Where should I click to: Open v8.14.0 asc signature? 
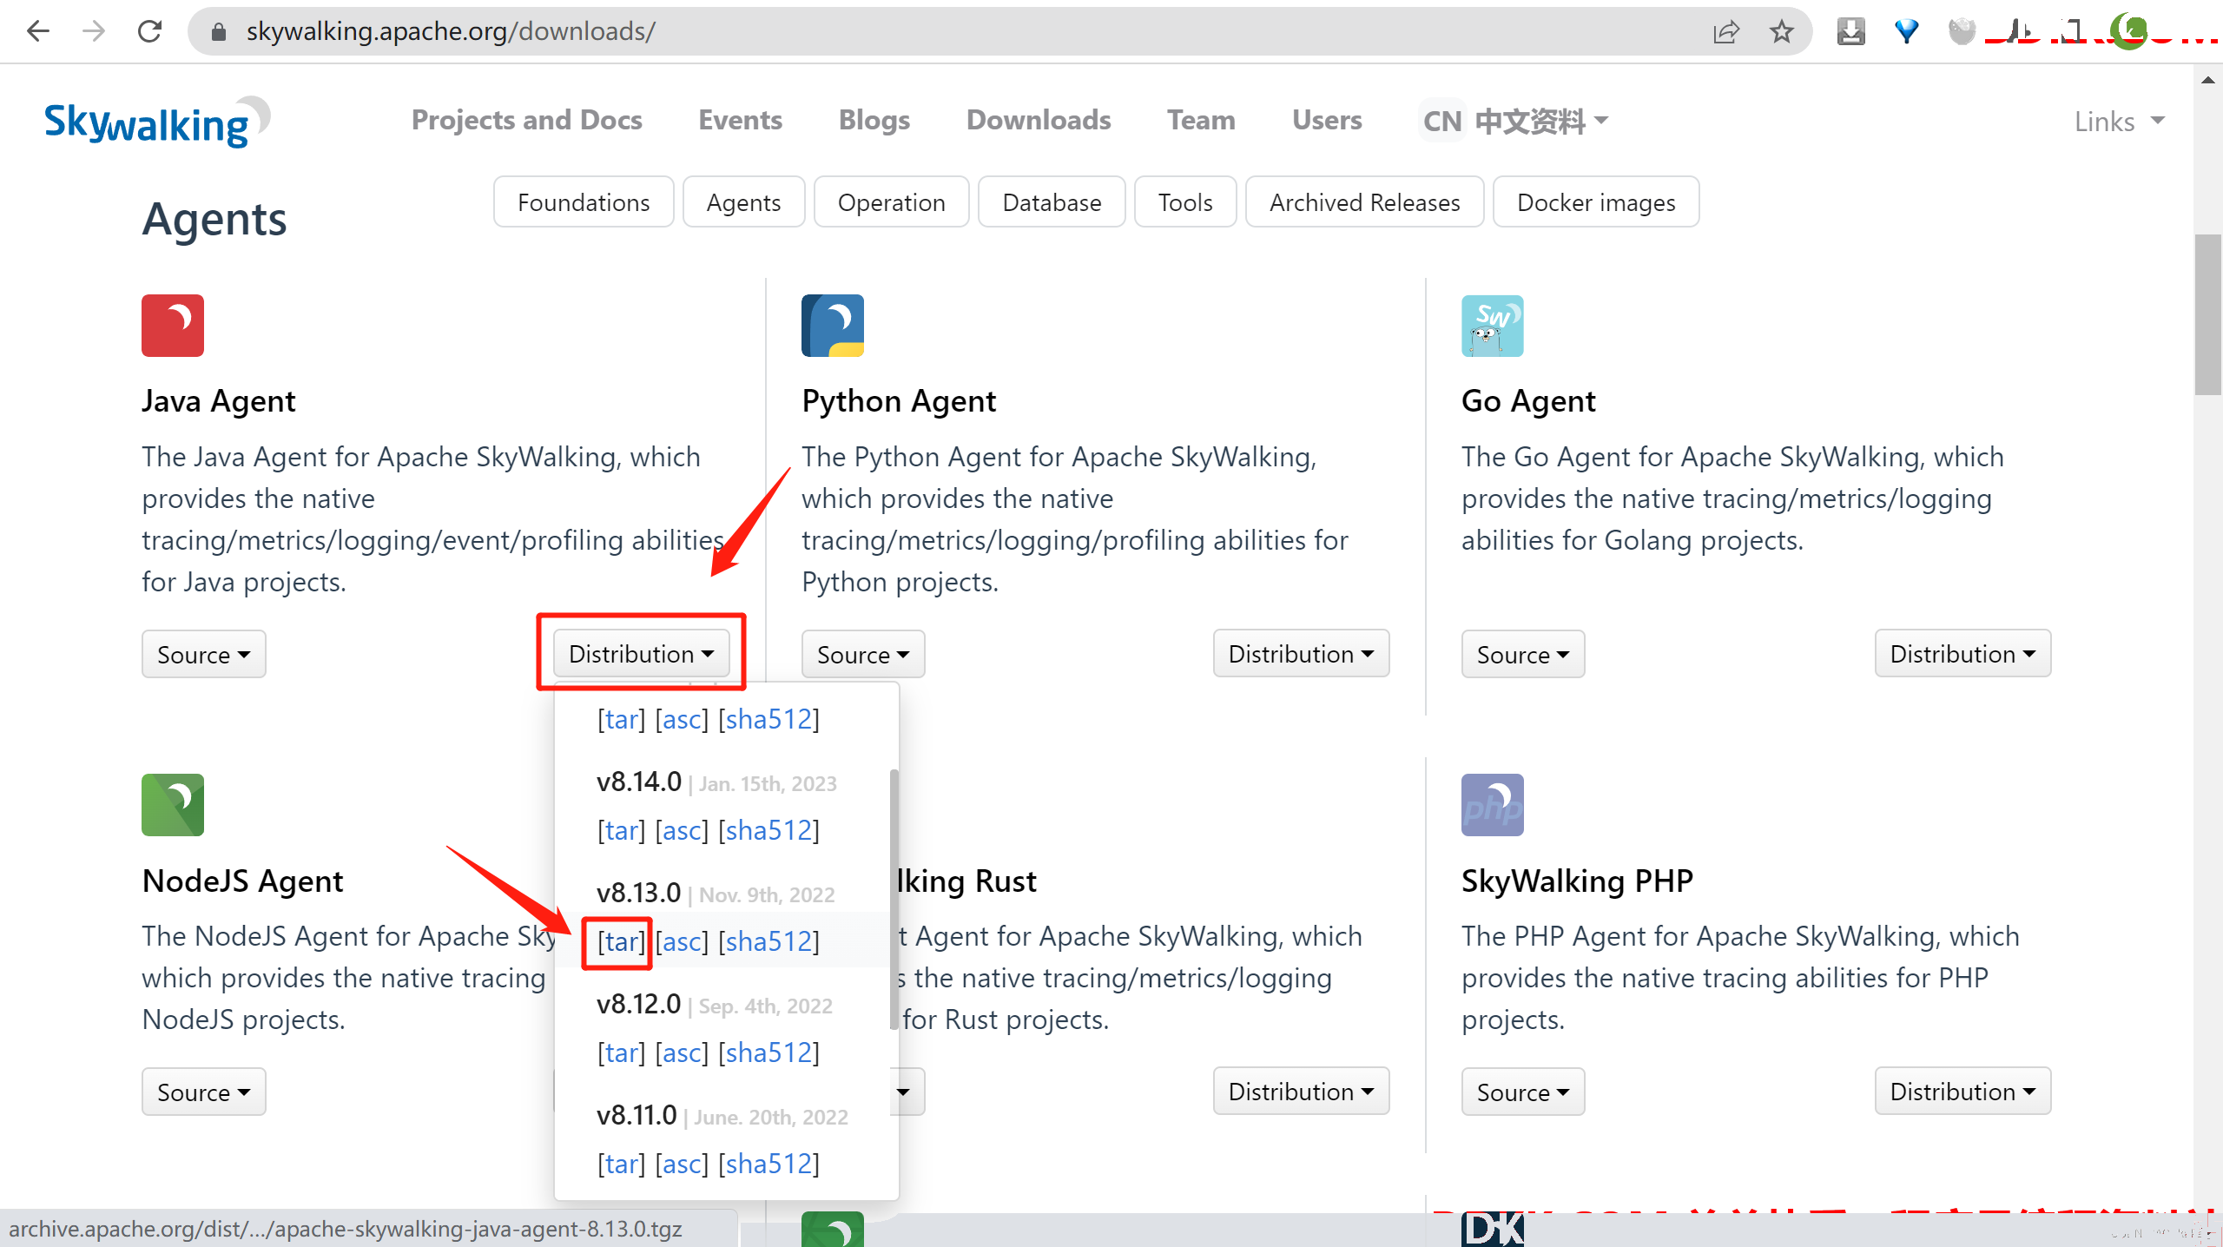pyautogui.click(x=682, y=830)
